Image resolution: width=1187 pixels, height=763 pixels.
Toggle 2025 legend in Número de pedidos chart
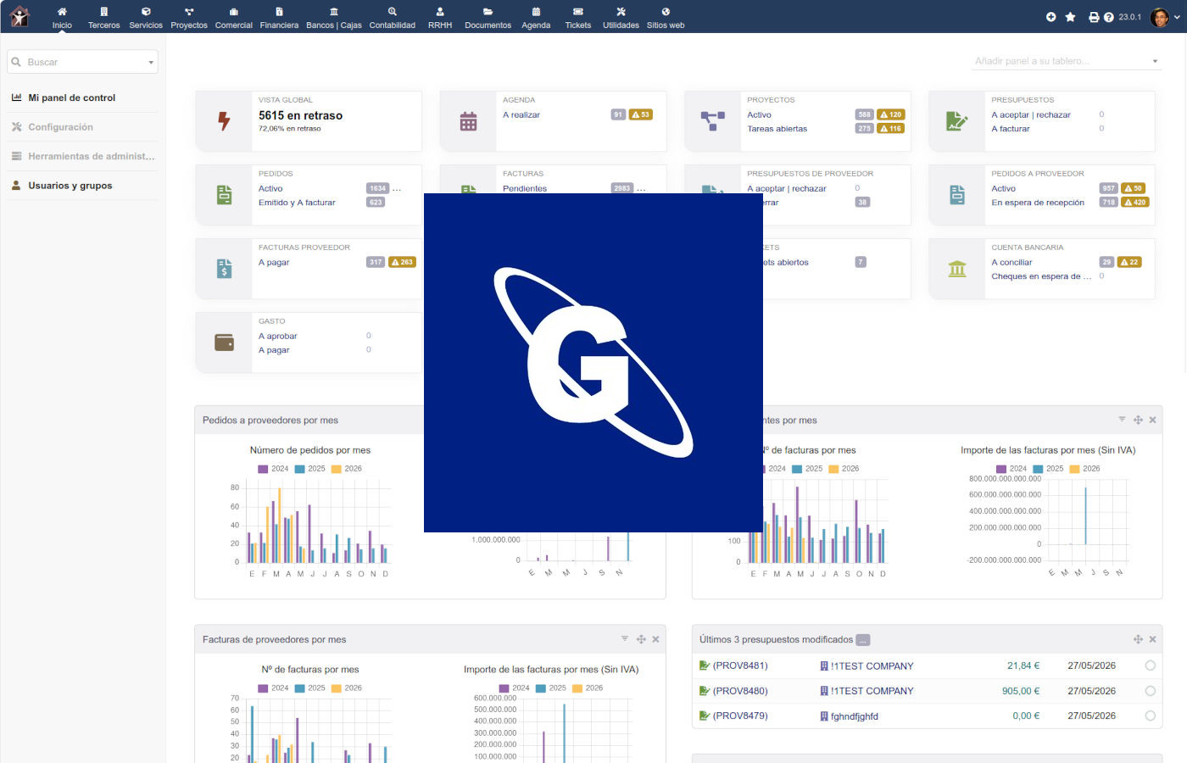pos(310,469)
